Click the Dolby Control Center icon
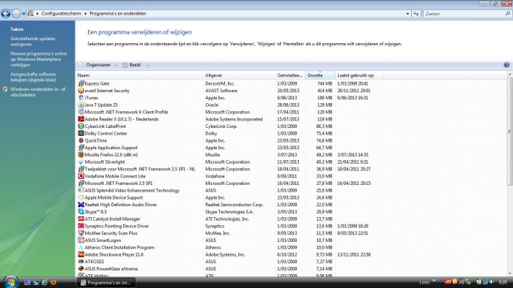513x288 pixels. 81,133
